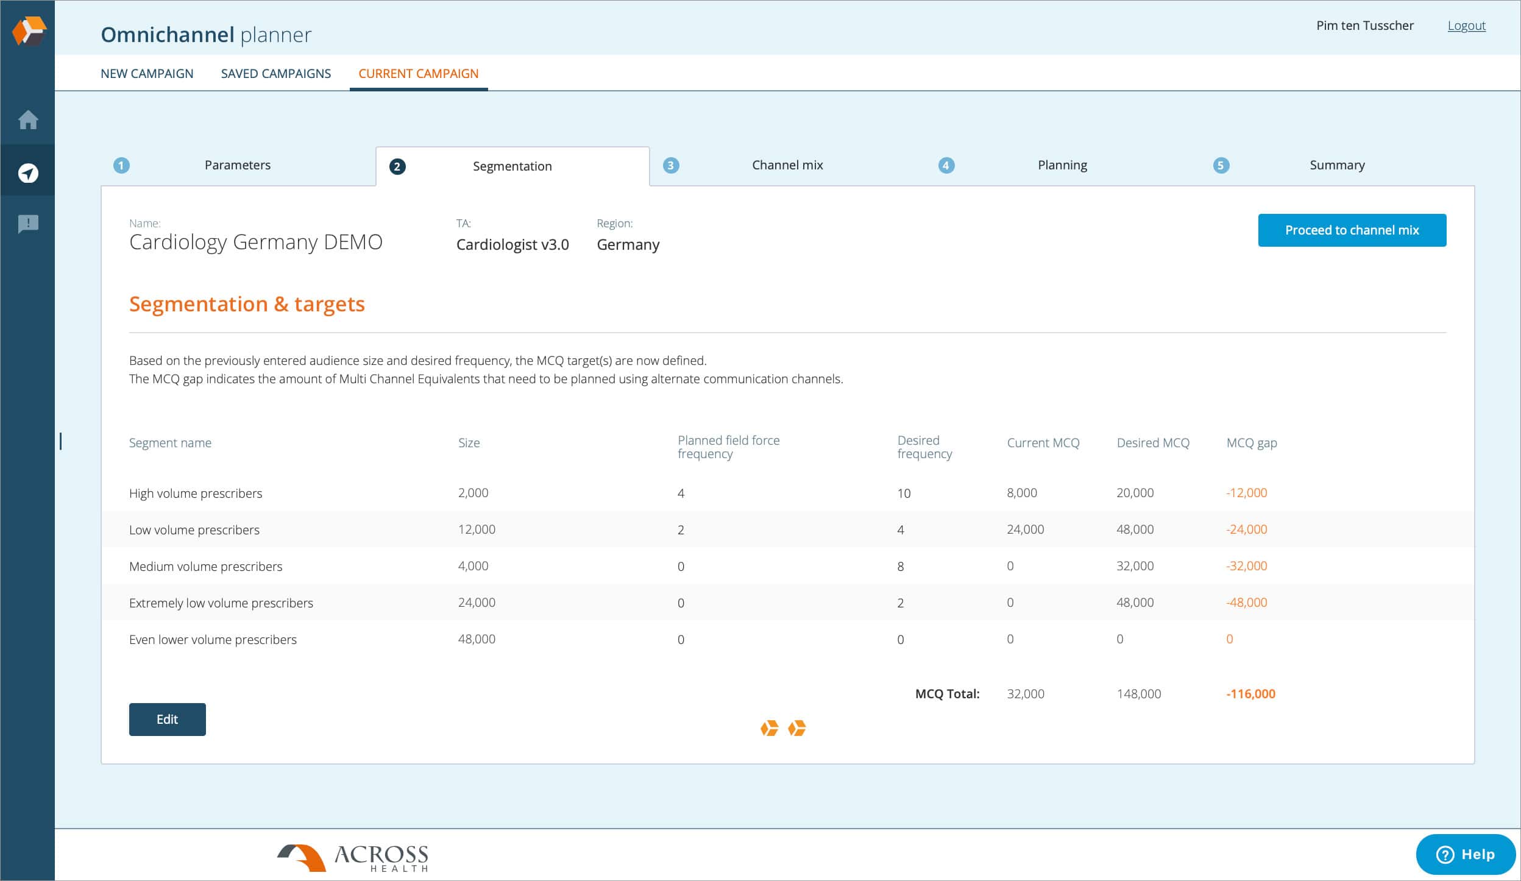The width and height of the screenshot is (1521, 881).
Task: Click the MCQ Total label
Action: [947, 694]
